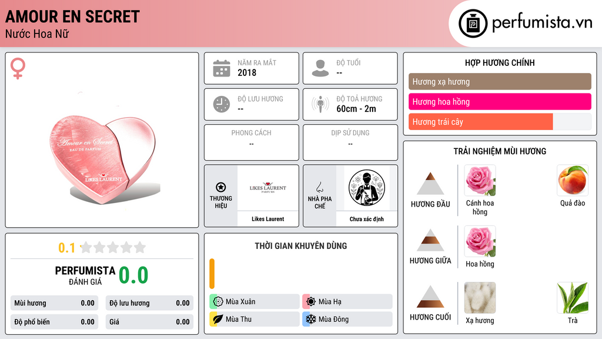This screenshot has height=339, width=602.
Task: Click the calendar icon beside Năm ra mắt
Action: (222, 68)
